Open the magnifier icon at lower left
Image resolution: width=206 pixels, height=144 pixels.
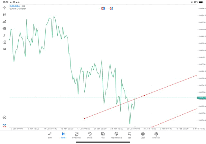5,118
